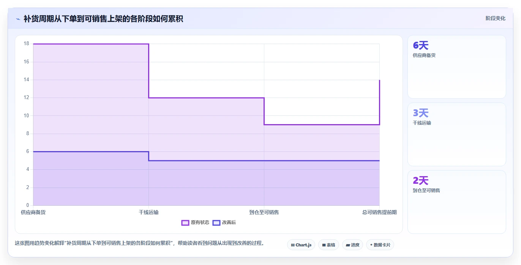521x265 pixels.
Task: Click the 表格 tag pill
Action: click(328, 245)
